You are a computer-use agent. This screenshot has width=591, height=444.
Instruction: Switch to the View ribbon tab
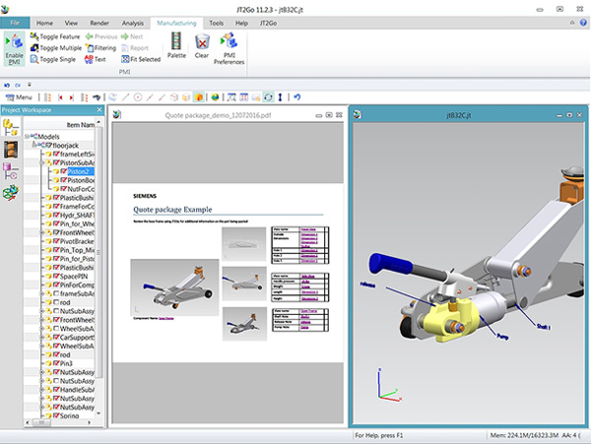click(71, 23)
